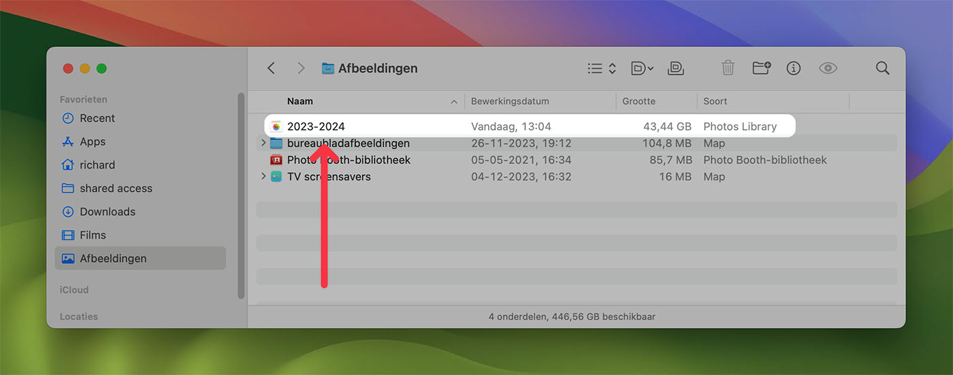Sort by Grootte column header

(x=639, y=101)
